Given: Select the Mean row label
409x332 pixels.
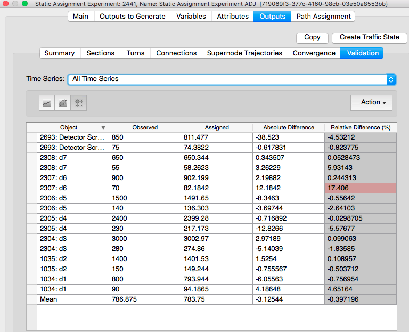Looking at the screenshot, I should (73, 299).
